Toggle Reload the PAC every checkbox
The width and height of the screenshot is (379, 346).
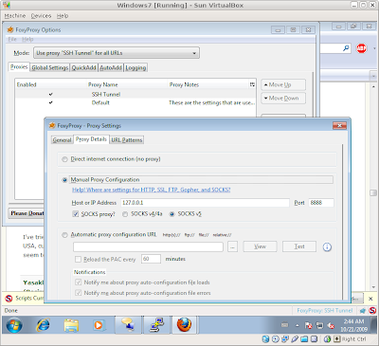[x=78, y=259]
